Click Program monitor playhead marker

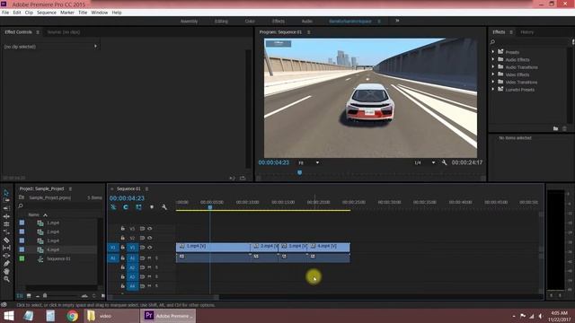[299, 172]
